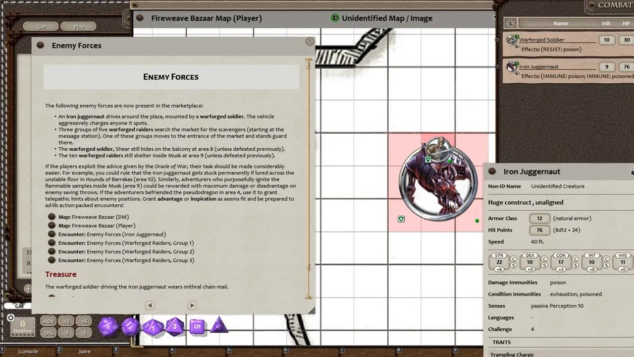
Task: Roll the CON saving throw S button
Action: click(576, 266)
